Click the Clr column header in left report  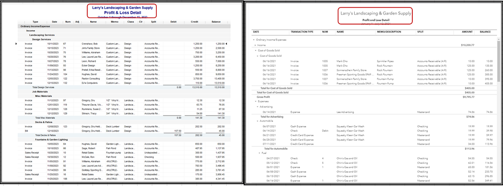pyautogui.click(x=141, y=22)
